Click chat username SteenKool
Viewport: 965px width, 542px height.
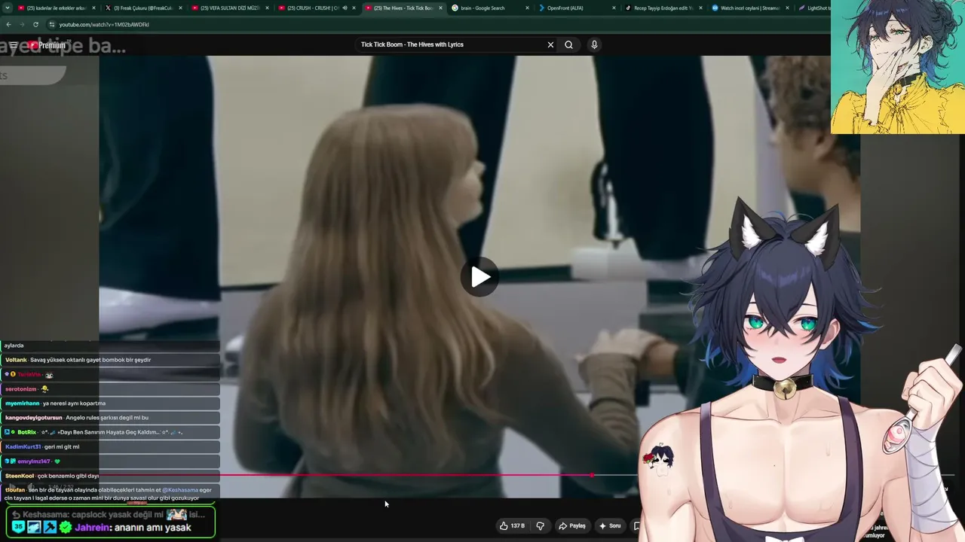[x=20, y=476]
